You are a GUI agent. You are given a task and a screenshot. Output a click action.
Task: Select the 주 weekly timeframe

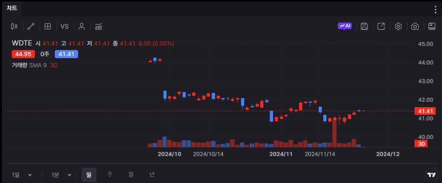coord(110,174)
